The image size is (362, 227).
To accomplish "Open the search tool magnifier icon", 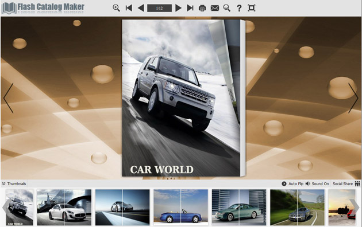I will [x=227, y=8].
